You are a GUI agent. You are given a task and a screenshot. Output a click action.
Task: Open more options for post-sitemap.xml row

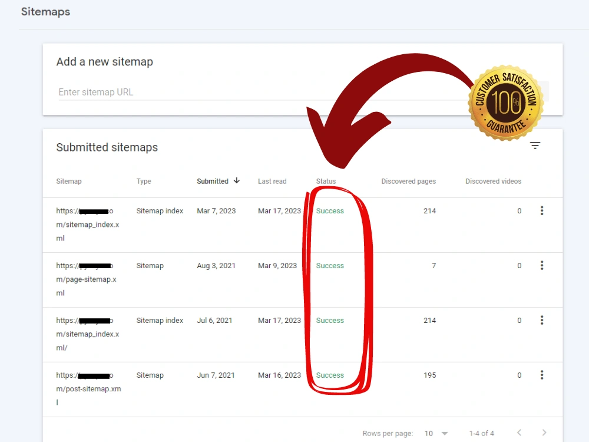click(x=542, y=375)
